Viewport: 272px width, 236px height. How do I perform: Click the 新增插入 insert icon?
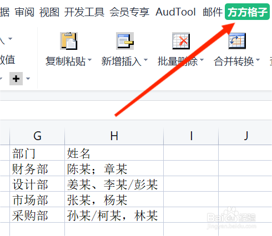click(x=125, y=41)
